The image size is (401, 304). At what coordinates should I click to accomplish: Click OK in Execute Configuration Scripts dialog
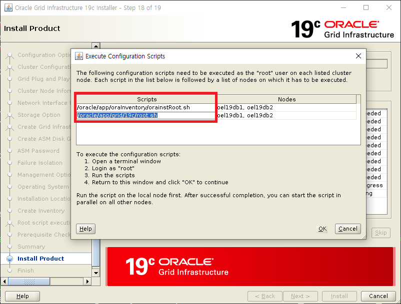pos(322,229)
